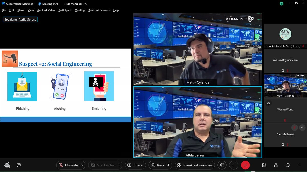Click muted mic icon on akassa7@gmail.com tile
307x172 pixels.
pyautogui.click(x=288, y=71)
